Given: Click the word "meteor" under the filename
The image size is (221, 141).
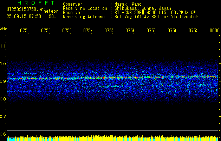Looking at the screenshot, I should point(51,11).
